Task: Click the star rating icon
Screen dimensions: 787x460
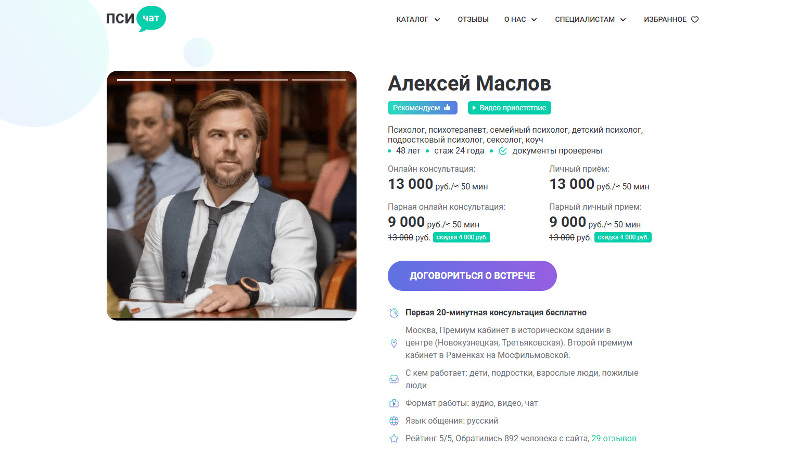Action: click(x=394, y=439)
